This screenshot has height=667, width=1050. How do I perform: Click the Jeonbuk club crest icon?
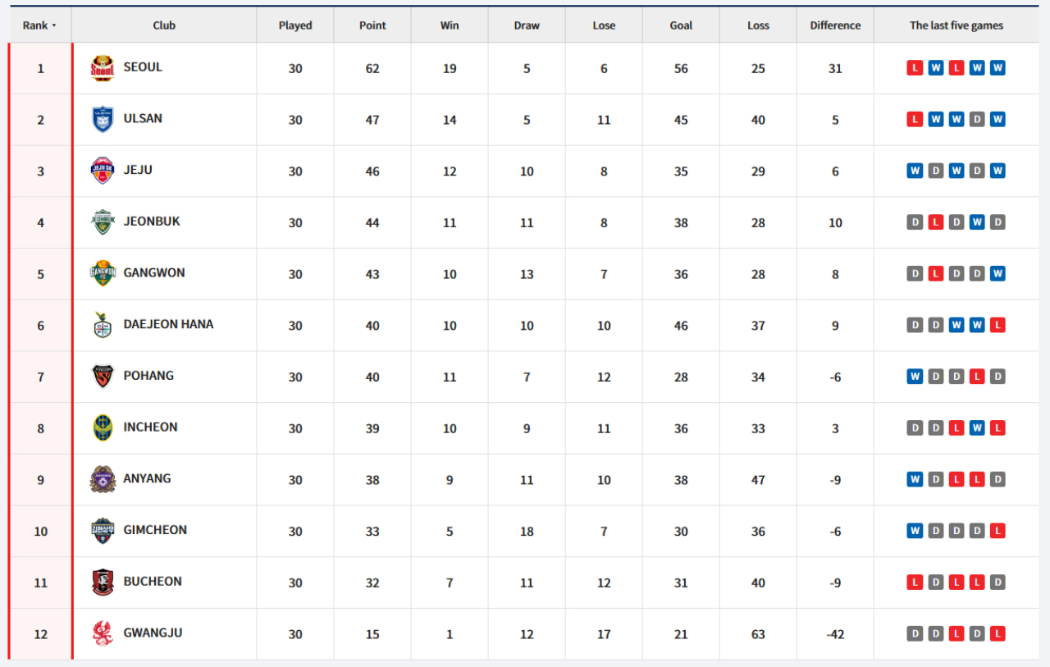(x=103, y=222)
